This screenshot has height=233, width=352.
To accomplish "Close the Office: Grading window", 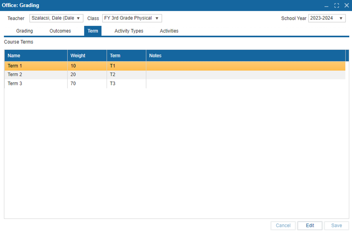I will (346, 6).
